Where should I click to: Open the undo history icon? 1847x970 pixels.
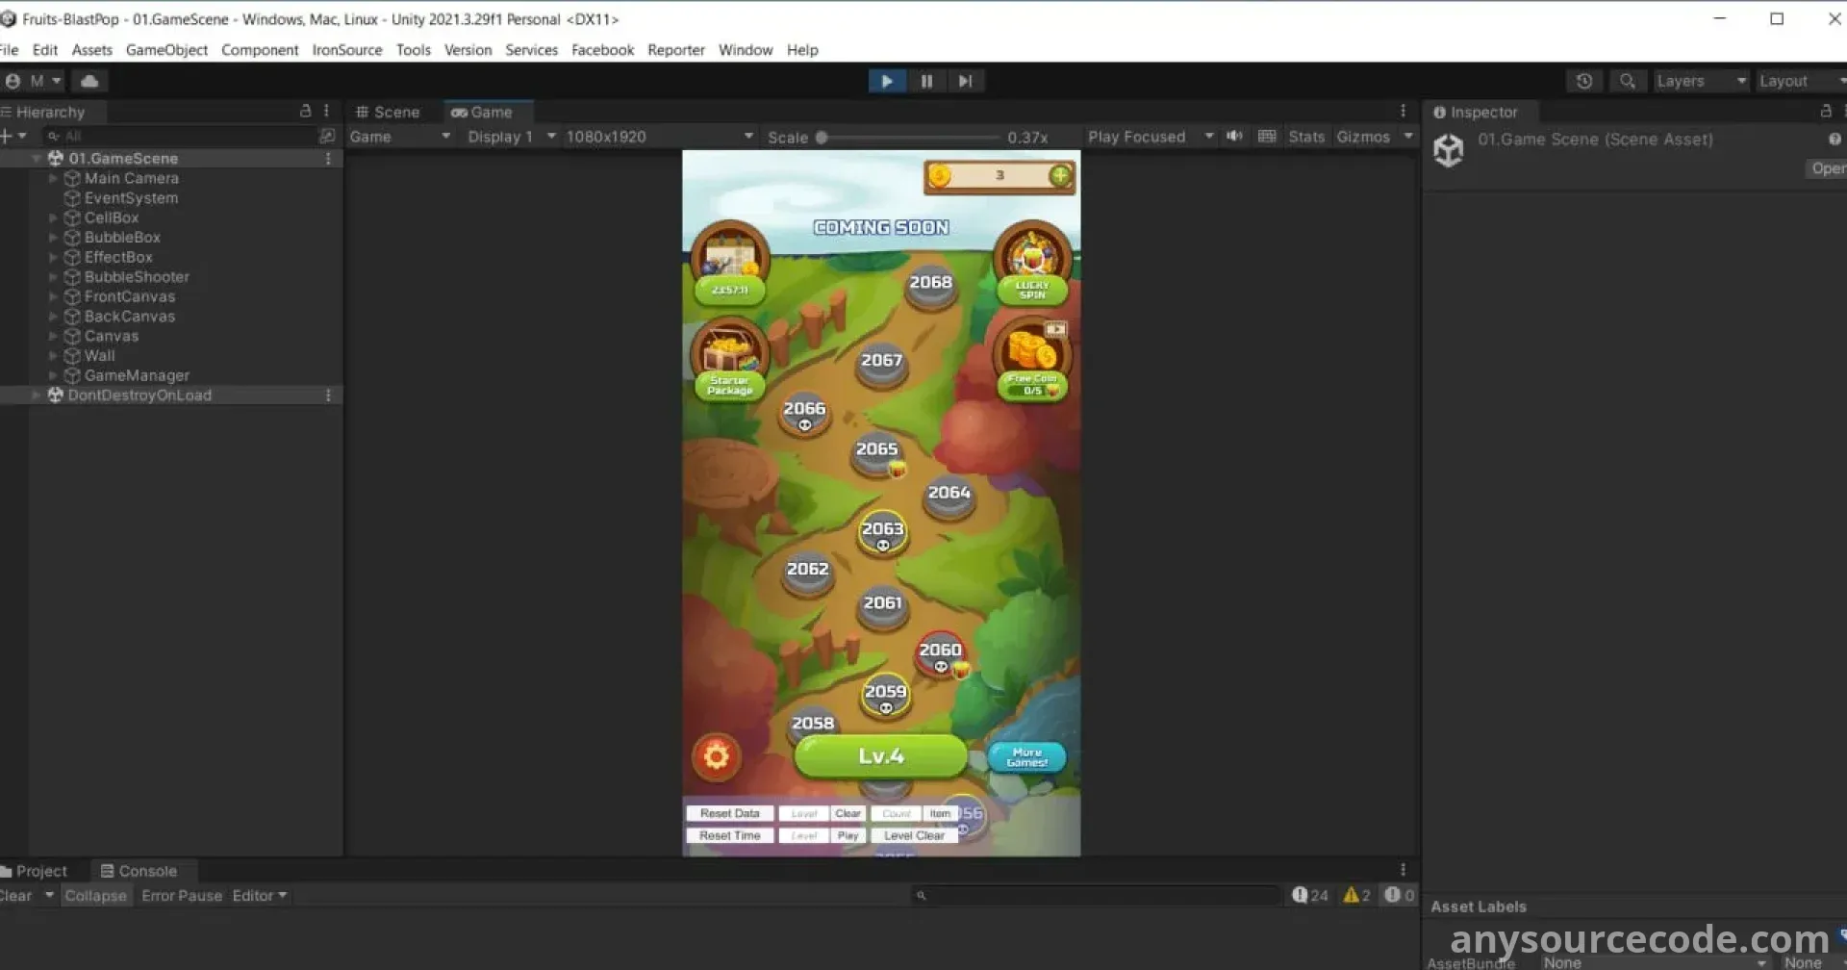tap(1584, 82)
